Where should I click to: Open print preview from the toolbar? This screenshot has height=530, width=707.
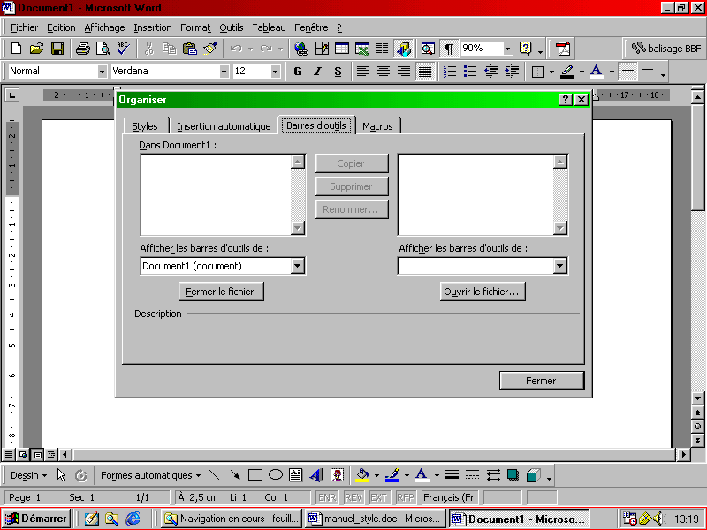coord(103,49)
